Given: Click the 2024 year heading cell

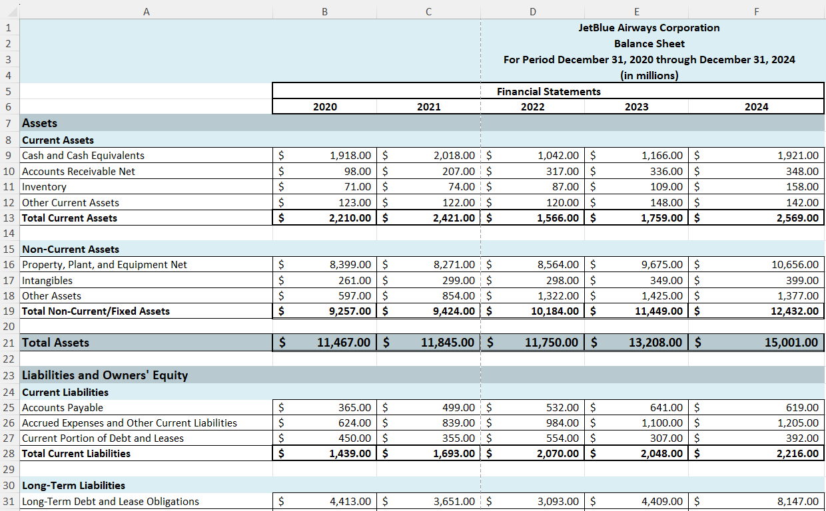Looking at the screenshot, I should (x=756, y=106).
